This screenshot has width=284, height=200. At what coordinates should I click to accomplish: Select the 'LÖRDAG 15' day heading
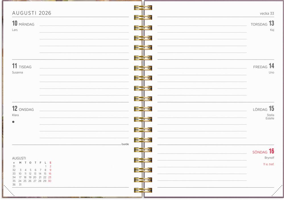tap(263, 108)
